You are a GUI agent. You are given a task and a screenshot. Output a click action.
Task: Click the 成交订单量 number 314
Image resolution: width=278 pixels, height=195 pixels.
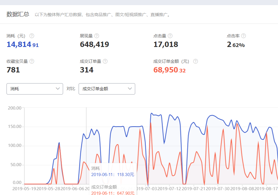pos(87,70)
